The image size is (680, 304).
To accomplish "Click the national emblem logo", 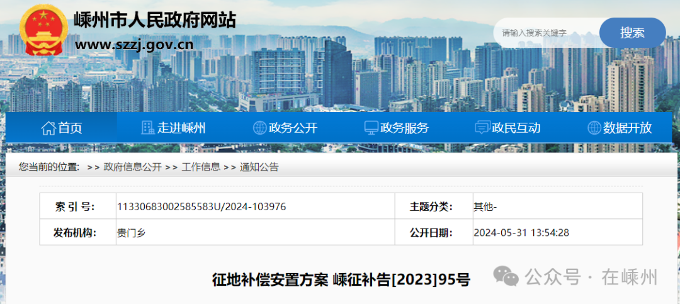I will [43, 31].
